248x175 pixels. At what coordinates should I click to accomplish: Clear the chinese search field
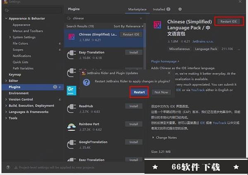click(x=141, y=18)
